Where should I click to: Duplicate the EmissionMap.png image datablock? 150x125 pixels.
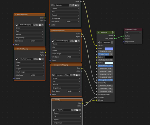(73, 41)
